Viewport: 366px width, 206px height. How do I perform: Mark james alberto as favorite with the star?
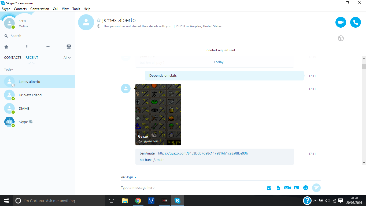click(98, 20)
